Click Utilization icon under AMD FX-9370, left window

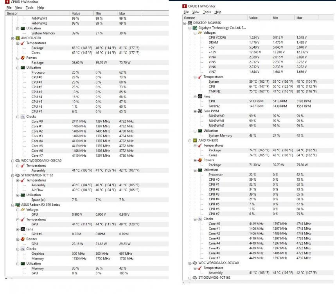23,67
